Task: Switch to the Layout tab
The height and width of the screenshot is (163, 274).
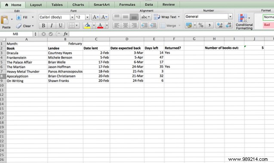Action: (36, 5)
